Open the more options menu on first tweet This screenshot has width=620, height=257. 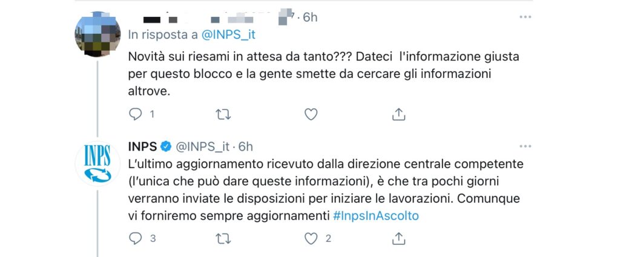[x=525, y=17]
